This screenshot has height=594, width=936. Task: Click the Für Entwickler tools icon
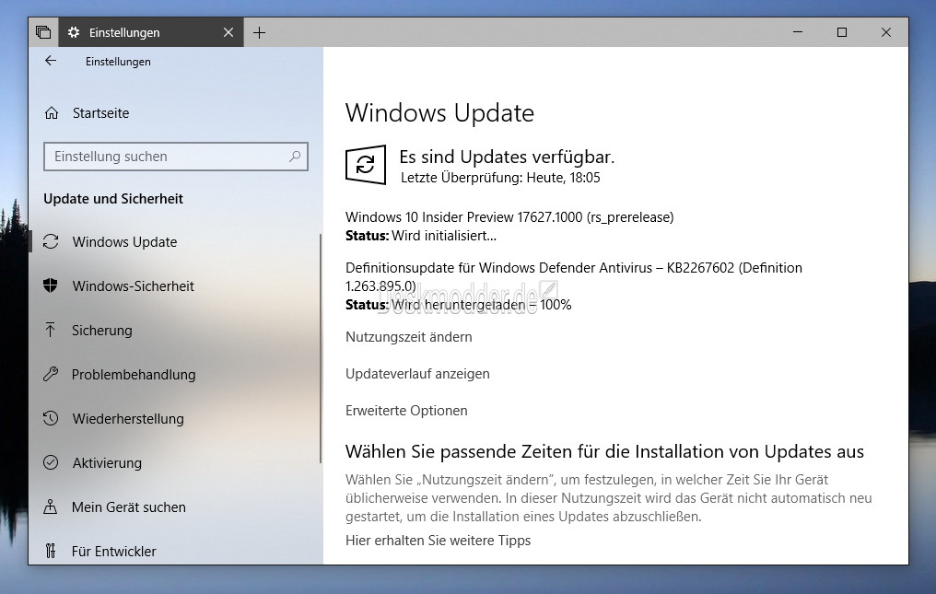point(51,551)
